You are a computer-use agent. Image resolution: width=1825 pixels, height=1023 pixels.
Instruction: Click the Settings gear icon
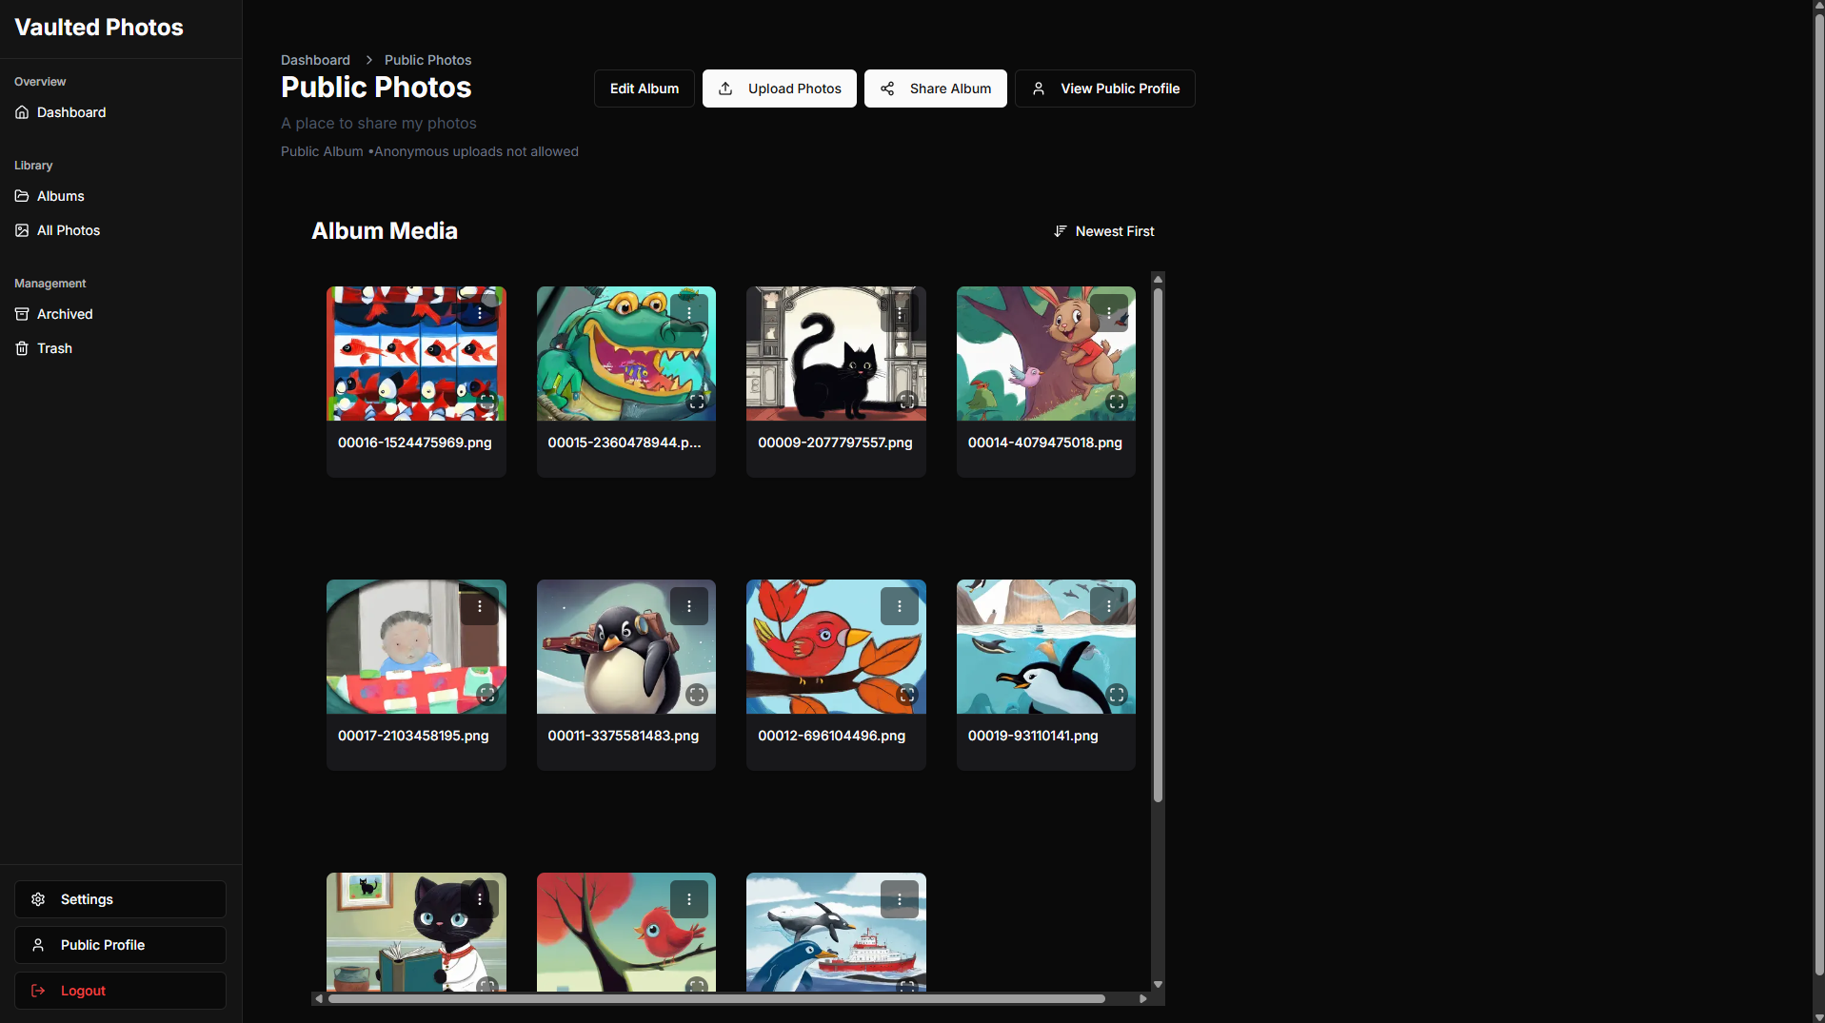click(38, 899)
